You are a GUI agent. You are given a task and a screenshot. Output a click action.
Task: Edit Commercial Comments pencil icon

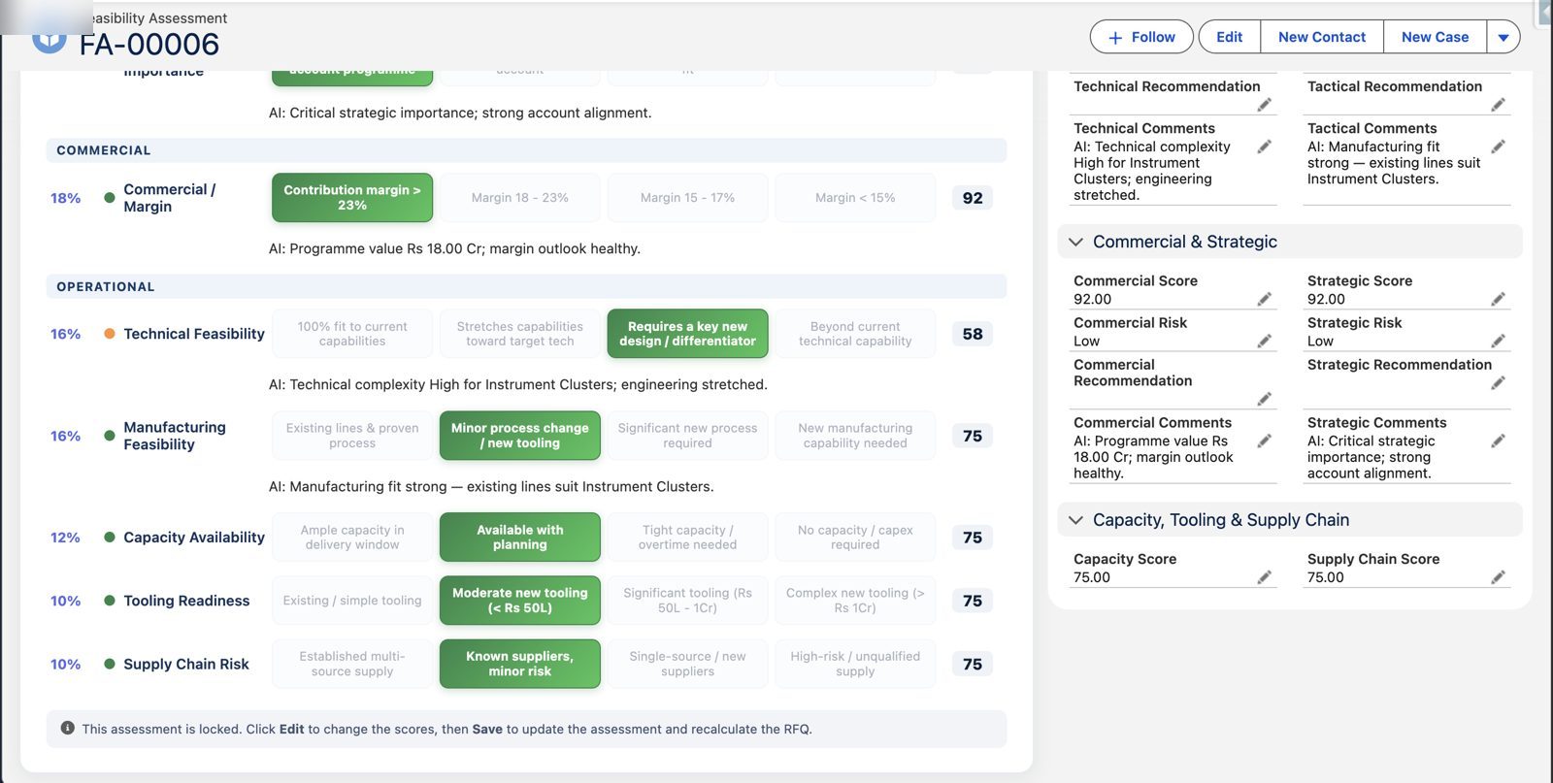click(x=1264, y=440)
